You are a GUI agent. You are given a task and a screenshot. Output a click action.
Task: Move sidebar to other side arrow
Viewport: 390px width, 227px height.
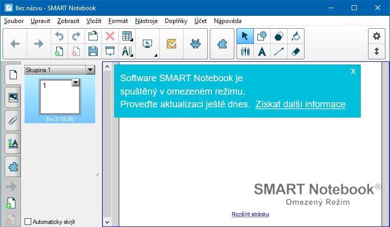coord(11,187)
